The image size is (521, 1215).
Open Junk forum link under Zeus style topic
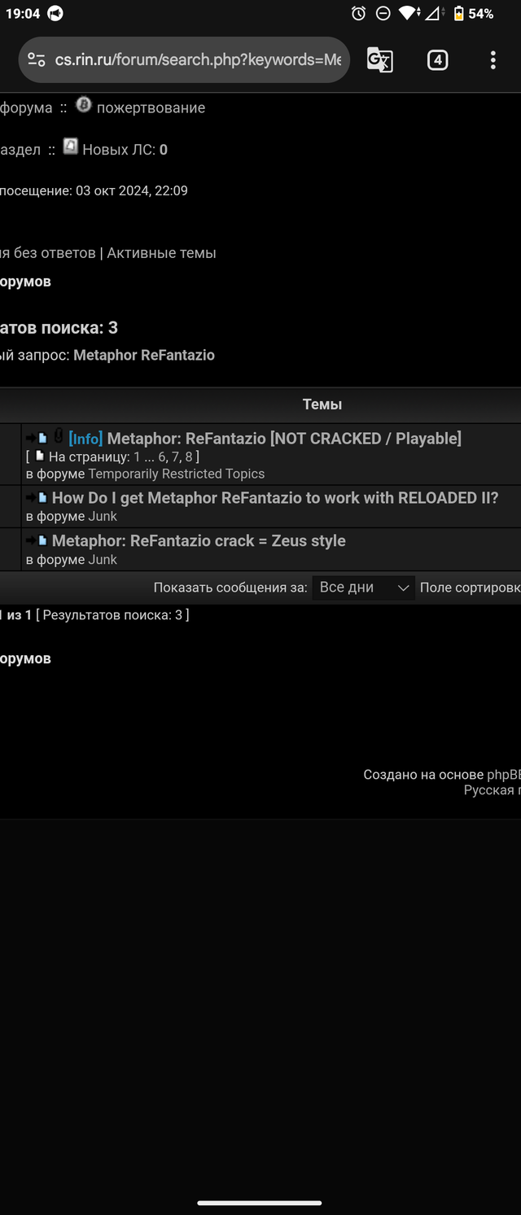[103, 560]
